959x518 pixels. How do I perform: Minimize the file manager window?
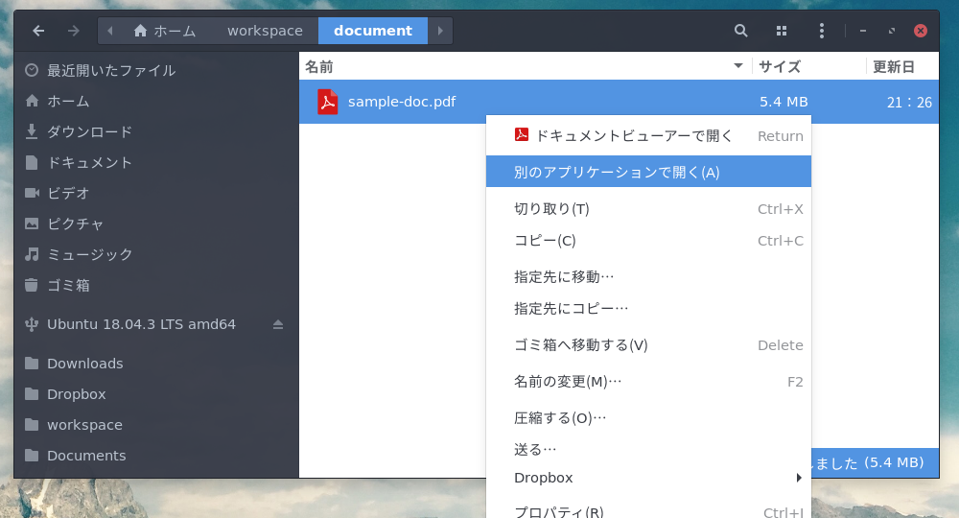863,31
